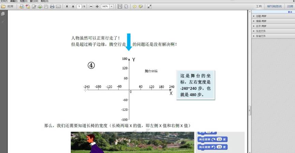Click the total page count '/6' text

(x=84, y=6)
